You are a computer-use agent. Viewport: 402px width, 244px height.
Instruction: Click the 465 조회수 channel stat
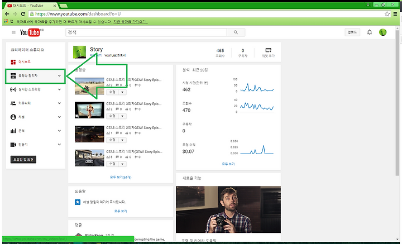pos(220,52)
